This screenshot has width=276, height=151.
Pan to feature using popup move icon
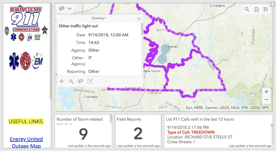[62, 81]
